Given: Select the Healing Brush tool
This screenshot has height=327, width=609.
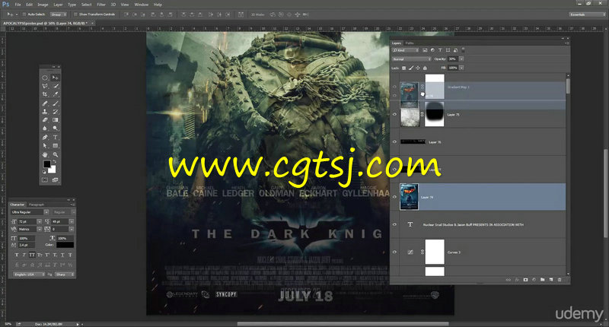Looking at the screenshot, I should click(x=45, y=103).
